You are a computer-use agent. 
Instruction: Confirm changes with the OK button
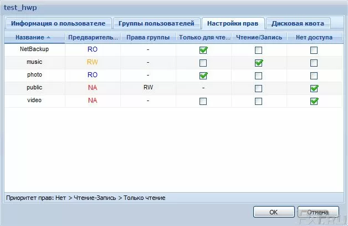point(273,212)
